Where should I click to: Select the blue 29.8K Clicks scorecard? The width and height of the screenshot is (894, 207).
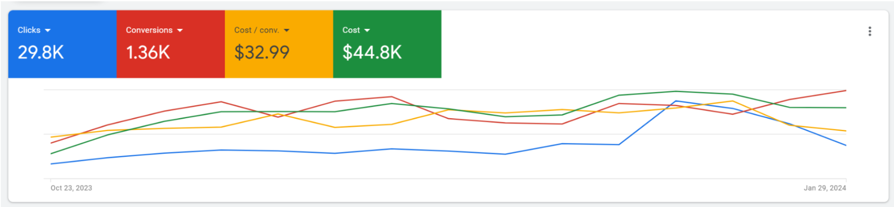click(62, 44)
